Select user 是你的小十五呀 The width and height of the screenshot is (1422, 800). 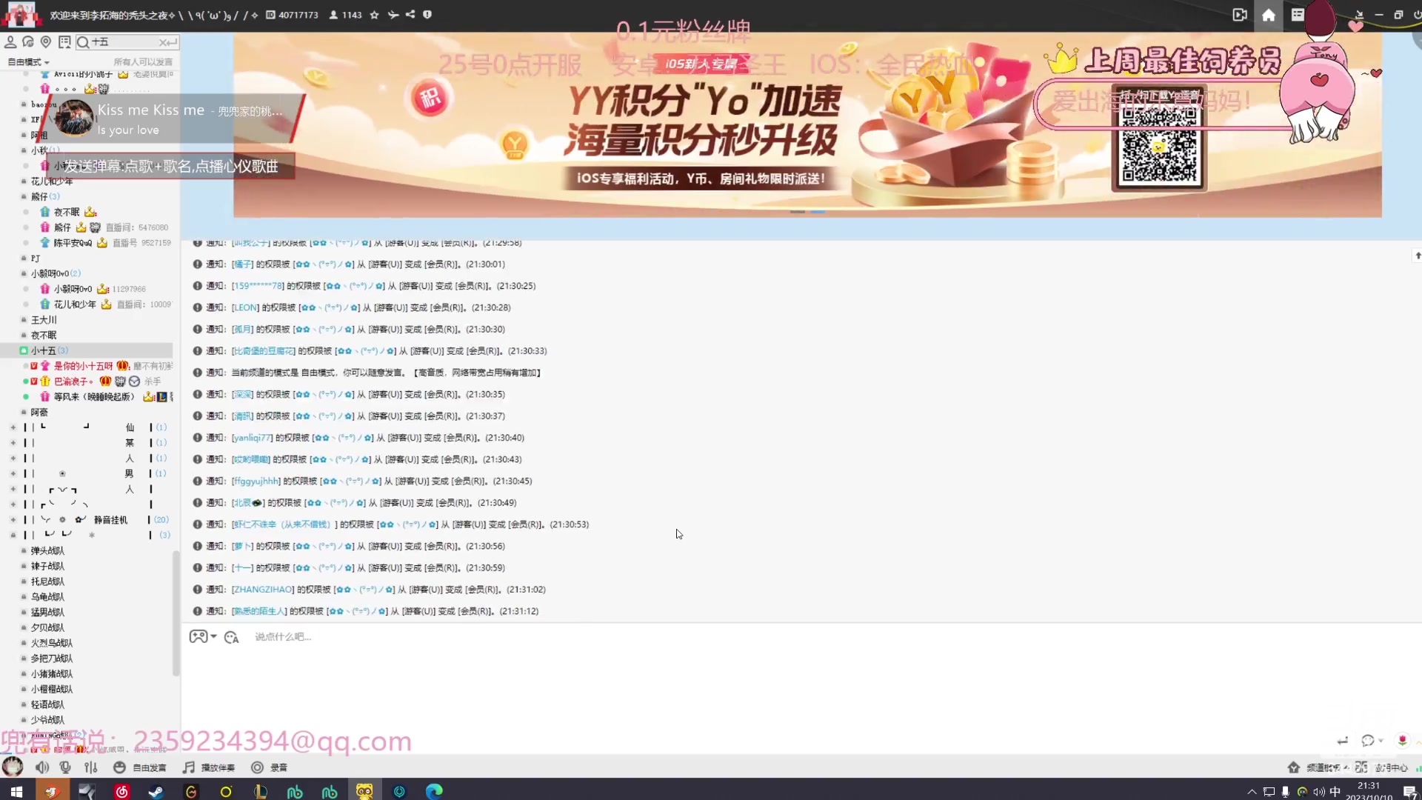click(83, 366)
